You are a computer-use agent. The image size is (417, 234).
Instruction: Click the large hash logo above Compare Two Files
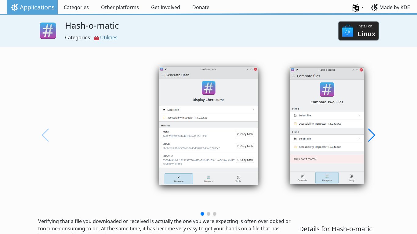point(327,90)
